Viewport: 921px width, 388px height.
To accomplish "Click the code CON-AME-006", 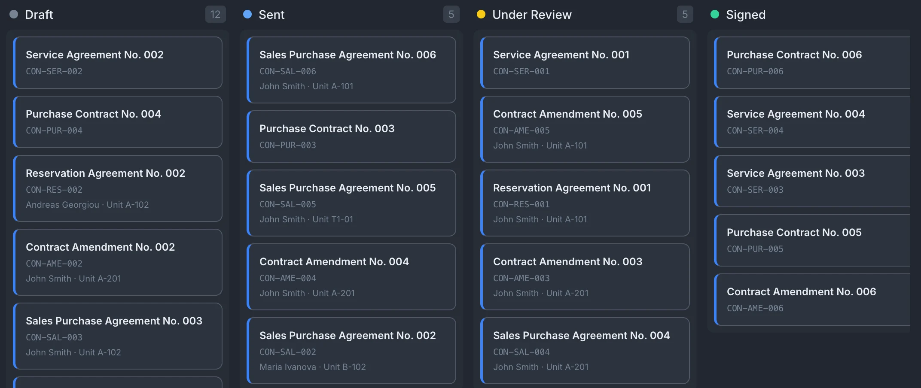I will pyautogui.click(x=755, y=308).
